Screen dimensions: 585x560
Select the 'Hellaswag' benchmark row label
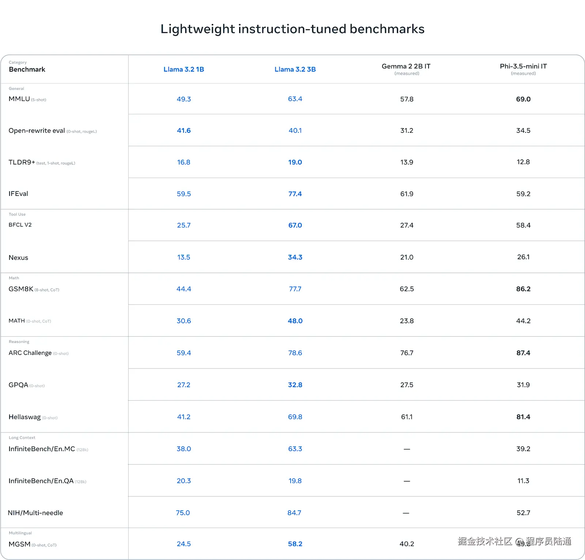(24, 417)
